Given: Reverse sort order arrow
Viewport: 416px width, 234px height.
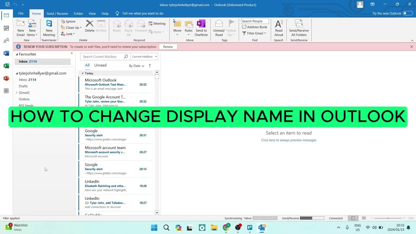Looking at the screenshot, I should click(150, 66).
